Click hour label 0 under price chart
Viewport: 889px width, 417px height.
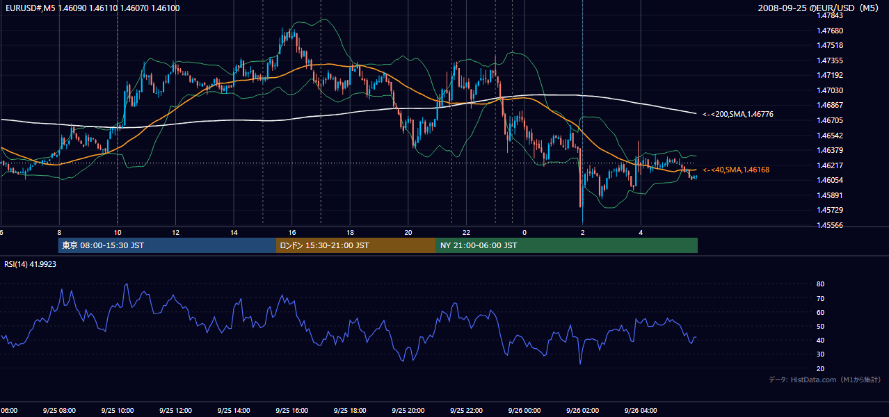point(524,232)
